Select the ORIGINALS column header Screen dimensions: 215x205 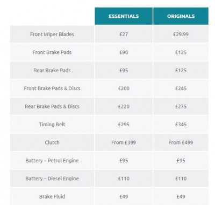point(181,16)
